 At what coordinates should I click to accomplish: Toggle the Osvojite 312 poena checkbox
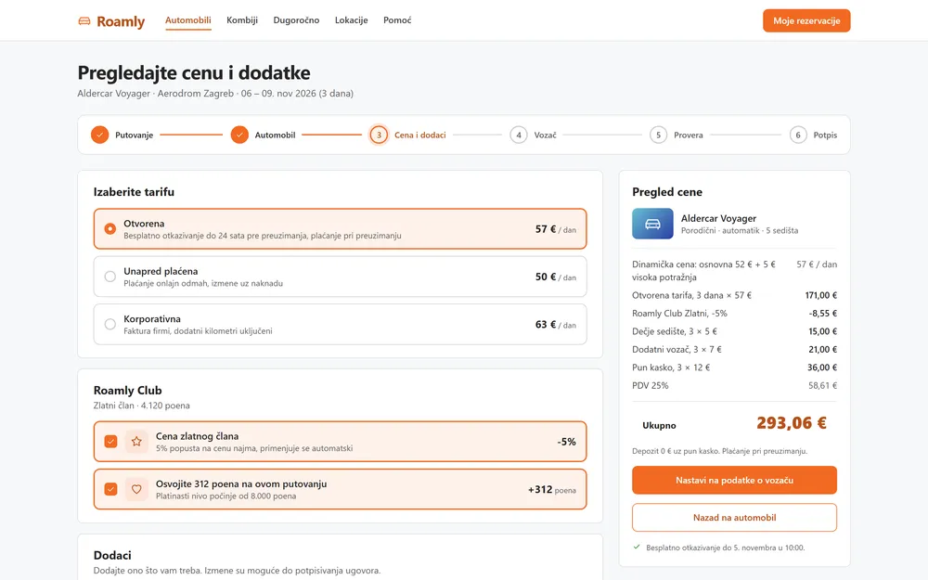click(110, 489)
